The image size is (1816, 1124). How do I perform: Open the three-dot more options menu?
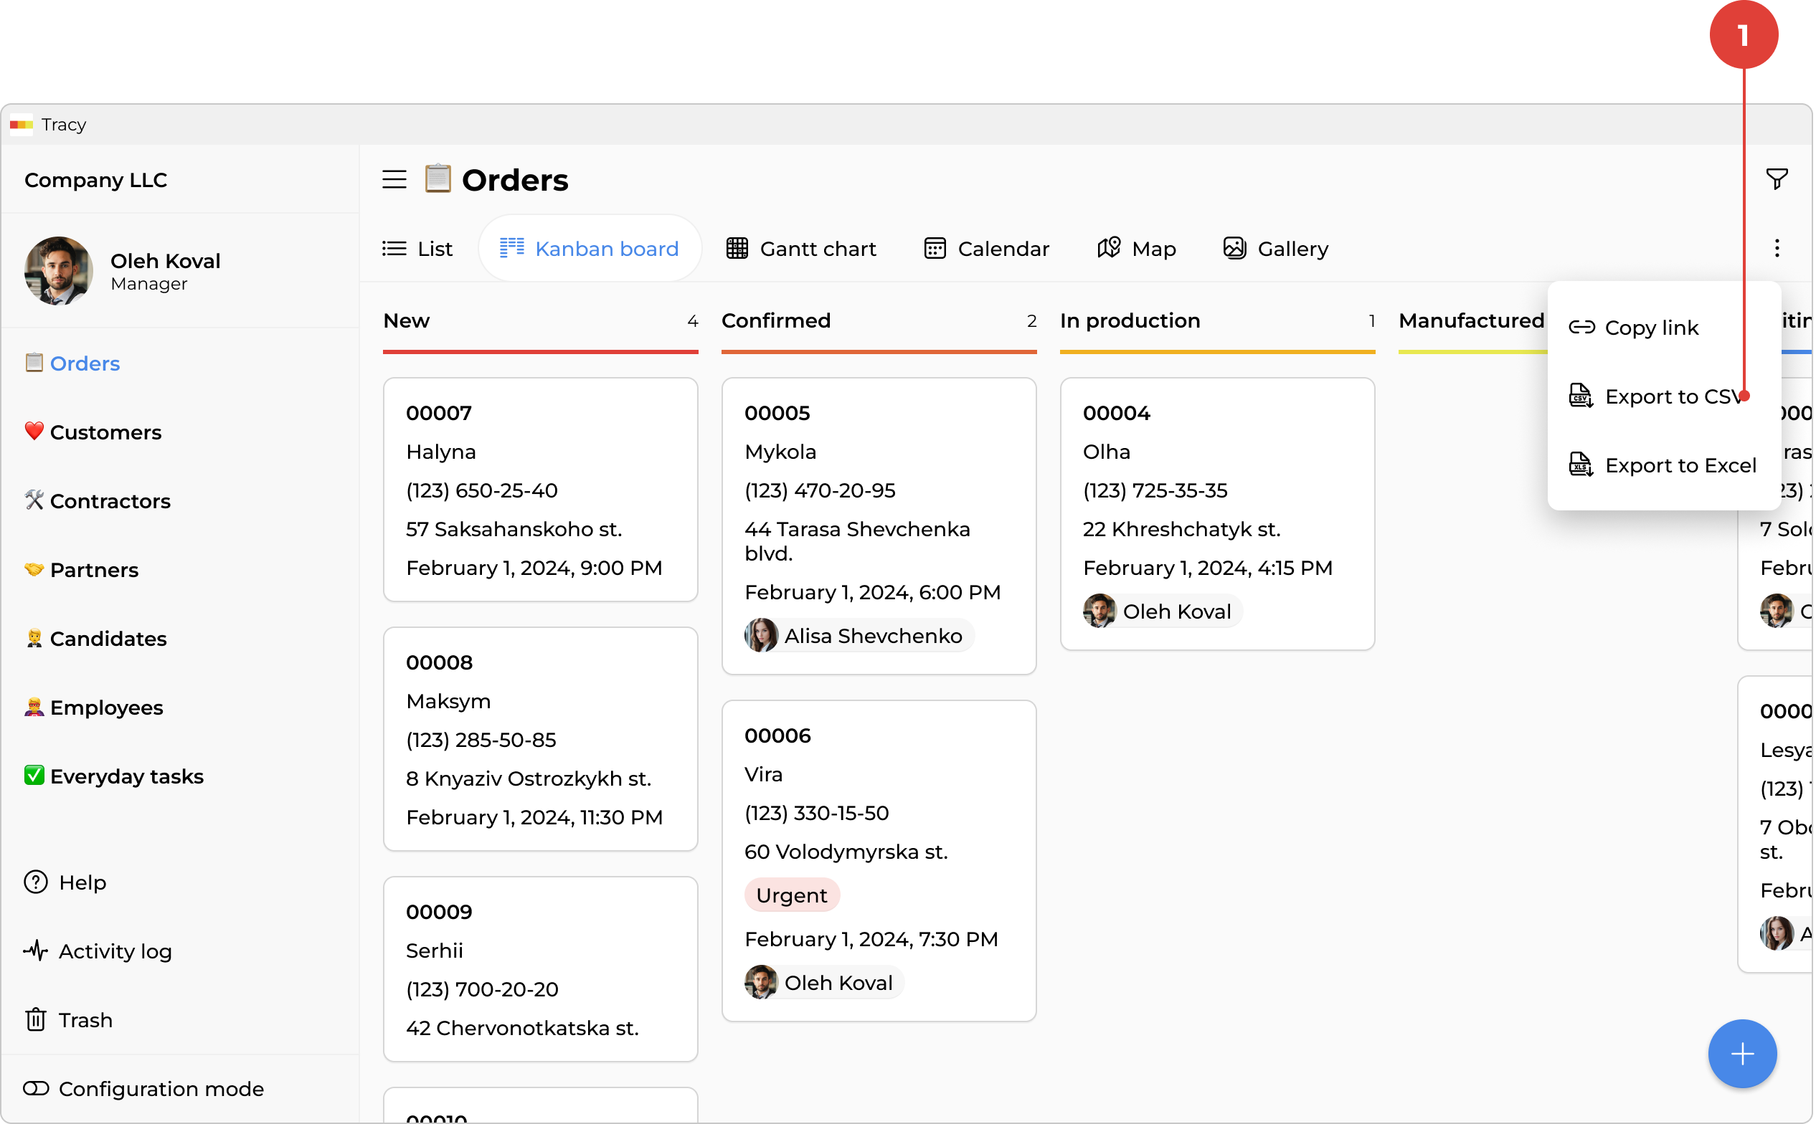click(1777, 248)
